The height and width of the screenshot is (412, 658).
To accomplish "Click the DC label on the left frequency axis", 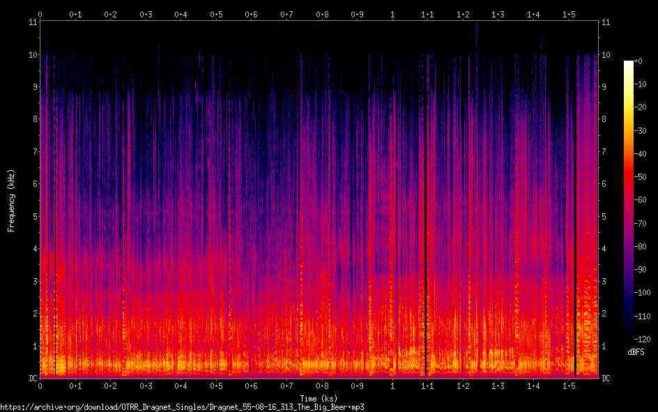I will tap(31, 379).
